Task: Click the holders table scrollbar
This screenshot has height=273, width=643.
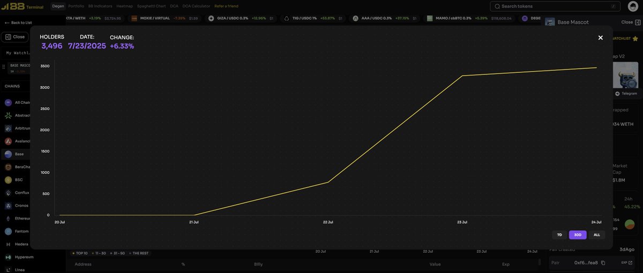Action: pyautogui.click(x=540, y=262)
